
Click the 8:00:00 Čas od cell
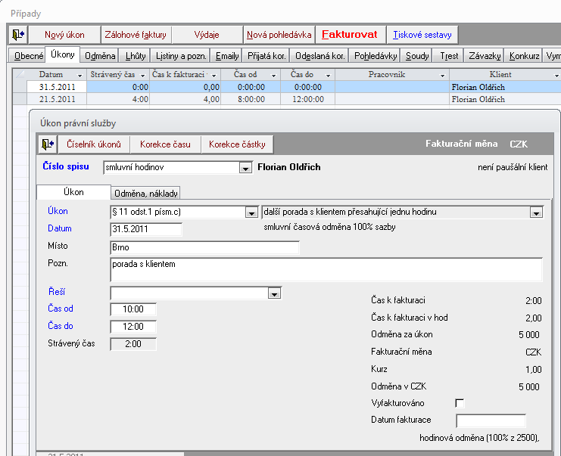point(251,99)
